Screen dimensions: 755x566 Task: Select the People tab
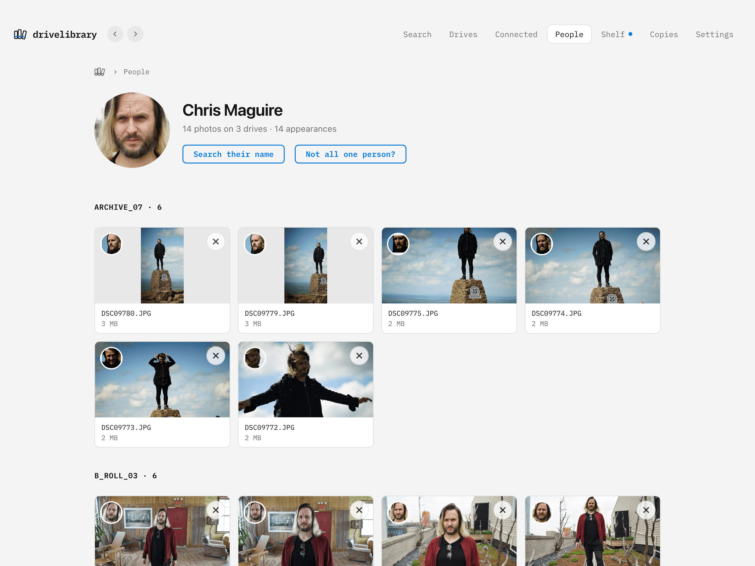(569, 35)
